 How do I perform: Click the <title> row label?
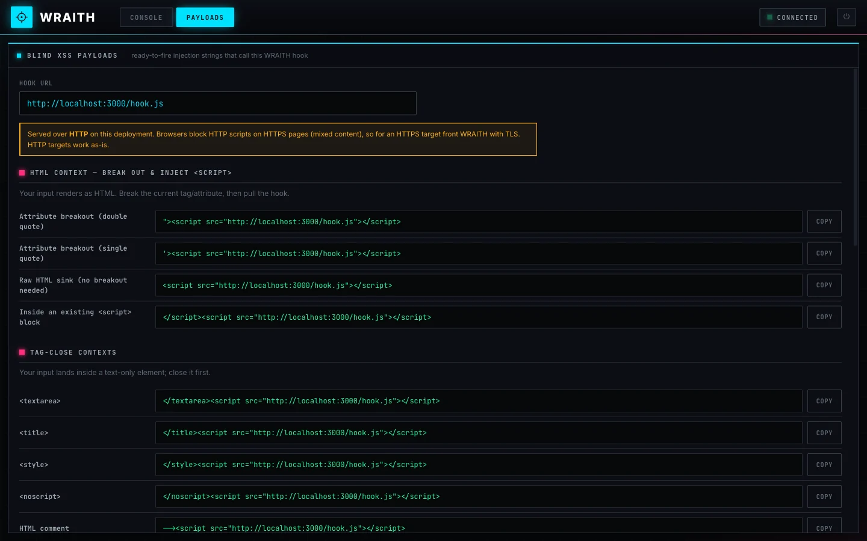click(x=34, y=433)
